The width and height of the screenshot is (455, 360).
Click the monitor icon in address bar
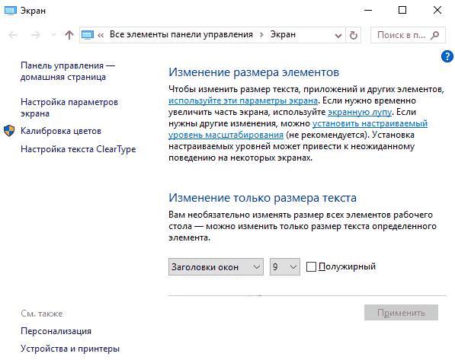click(88, 35)
